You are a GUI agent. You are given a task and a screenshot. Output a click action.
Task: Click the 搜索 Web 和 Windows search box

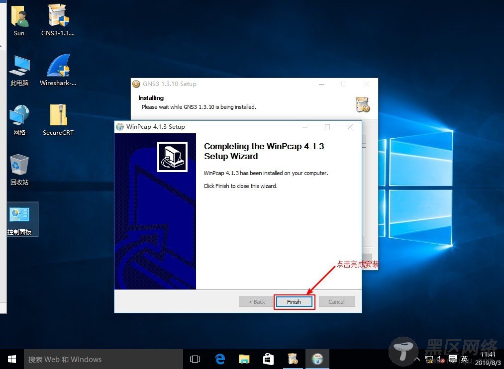click(103, 359)
